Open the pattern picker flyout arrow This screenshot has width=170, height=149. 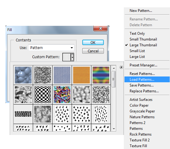(x=121, y=67)
